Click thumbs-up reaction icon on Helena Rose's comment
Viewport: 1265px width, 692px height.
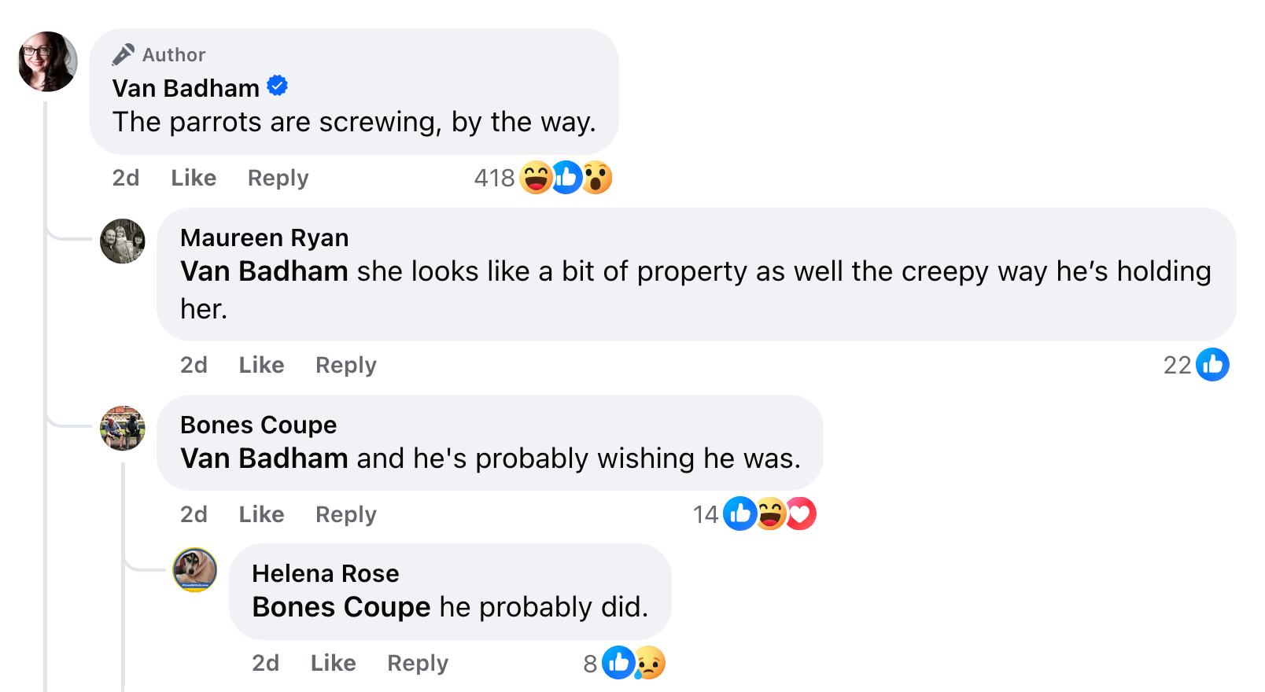(618, 663)
